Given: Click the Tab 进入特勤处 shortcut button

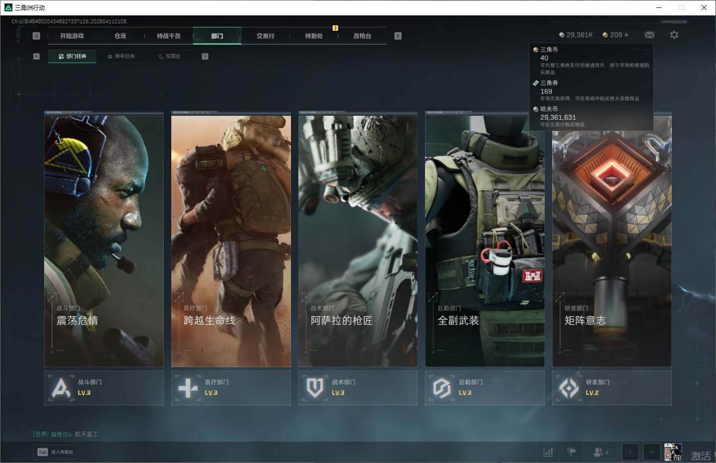Looking at the screenshot, I should point(56,452).
